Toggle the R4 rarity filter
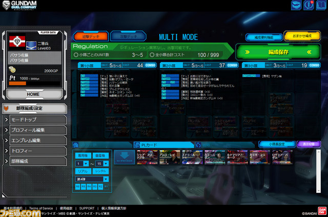This screenshot has height=217, width=328. [89, 186]
